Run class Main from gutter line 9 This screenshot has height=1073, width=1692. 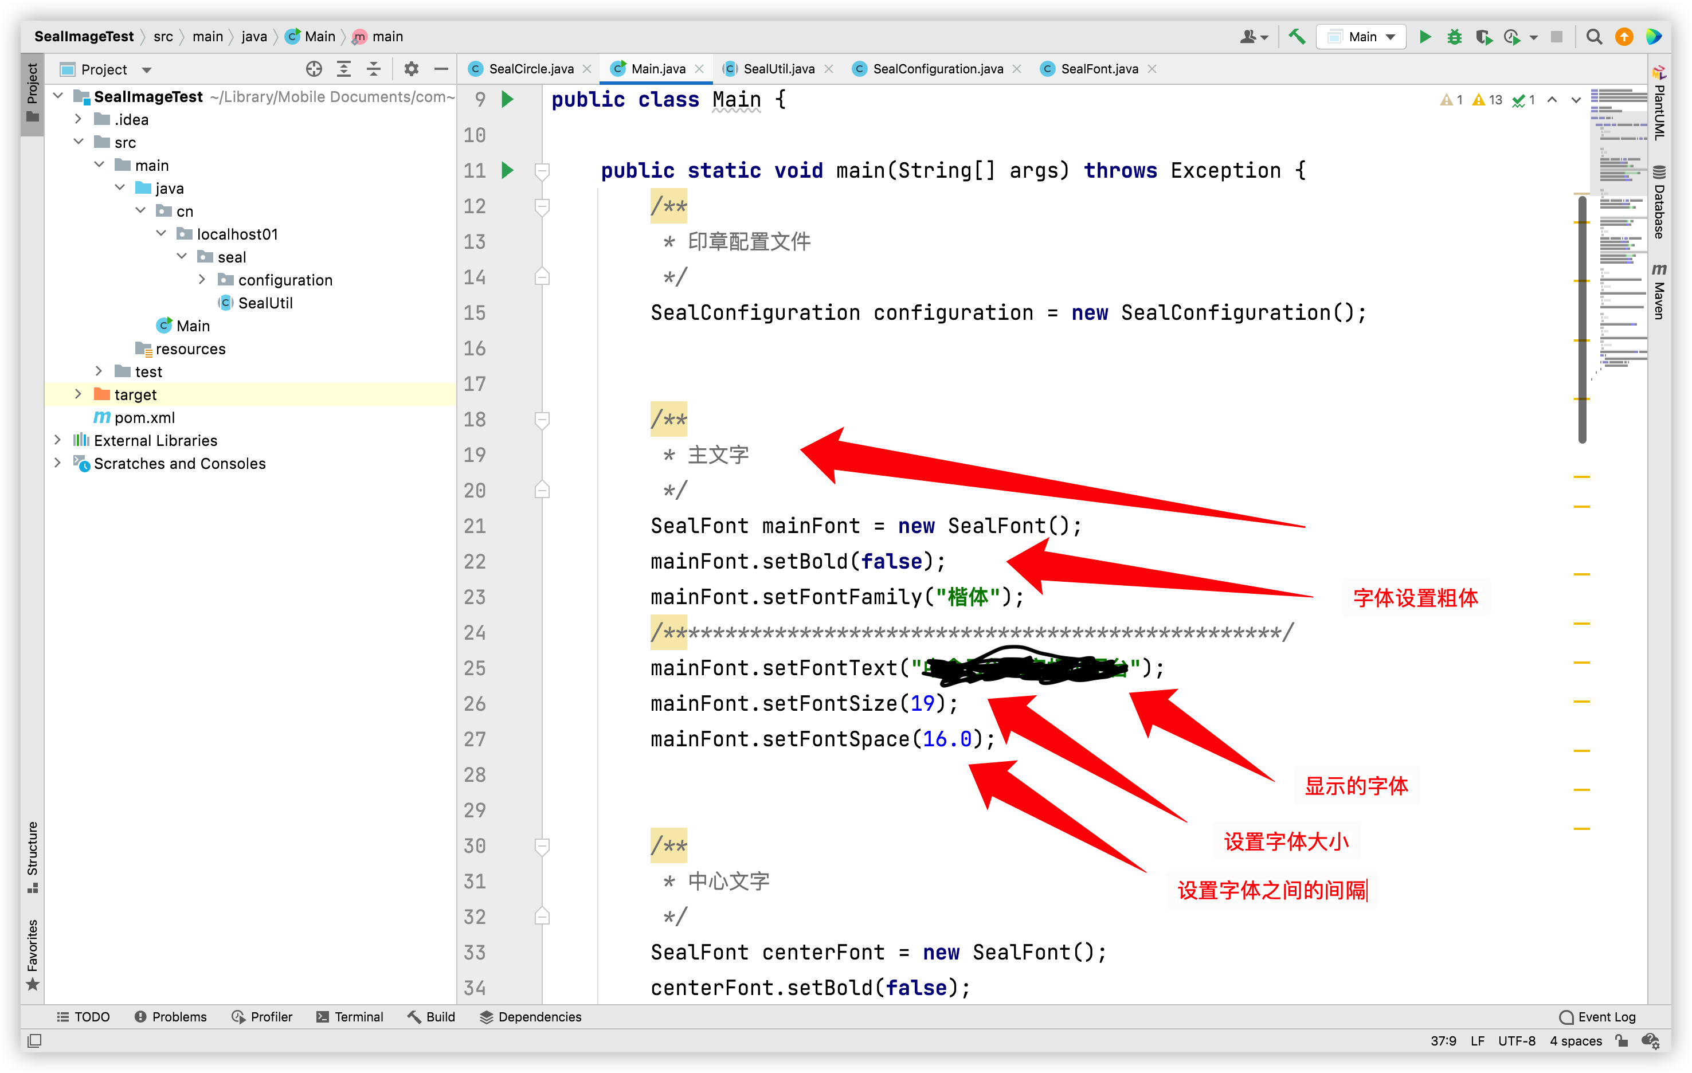point(507,99)
